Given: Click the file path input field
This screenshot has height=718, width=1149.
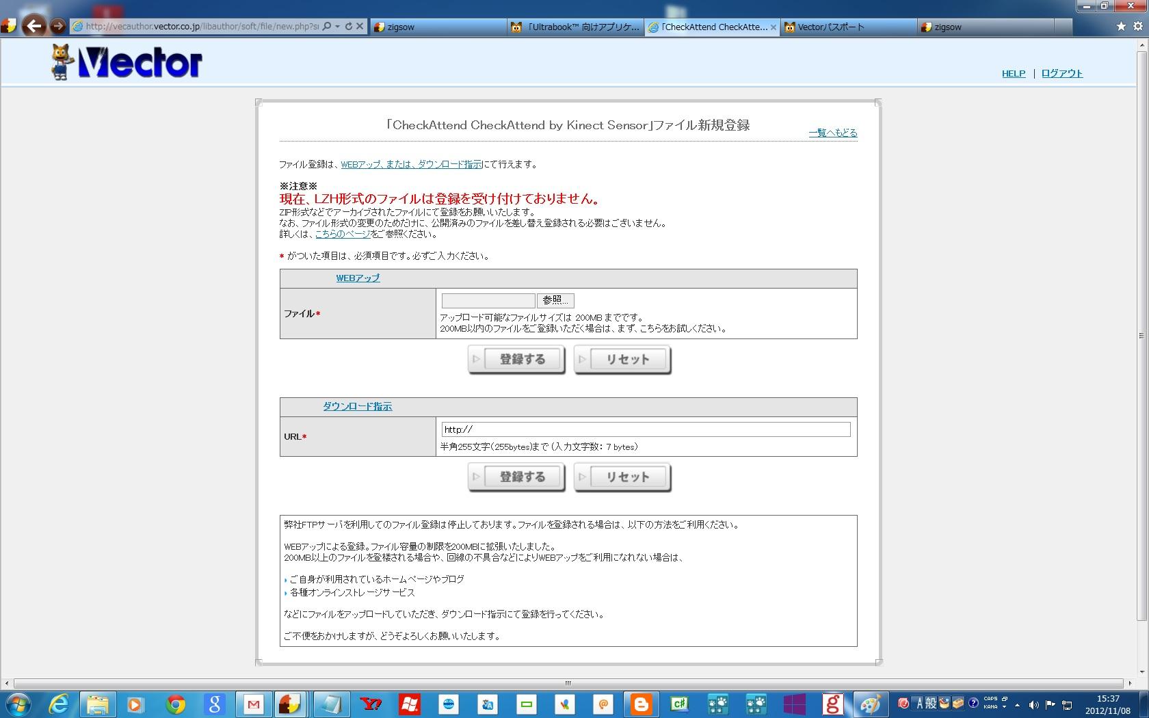Looking at the screenshot, I should click(488, 300).
